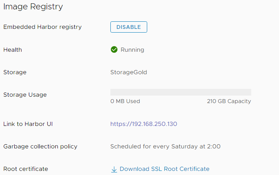The width and height of the screenshot is (279, 175).
Task: Click the Embedded Harbor registry label
Action: pyautogui.click(x=42, y=27)
